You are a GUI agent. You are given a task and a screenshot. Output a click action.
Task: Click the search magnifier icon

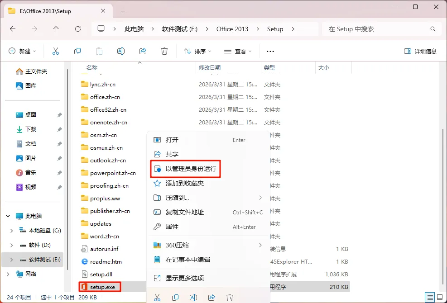pos(433,29)
